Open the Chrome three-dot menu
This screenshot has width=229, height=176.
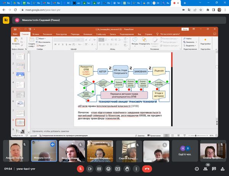click(225, 10)
